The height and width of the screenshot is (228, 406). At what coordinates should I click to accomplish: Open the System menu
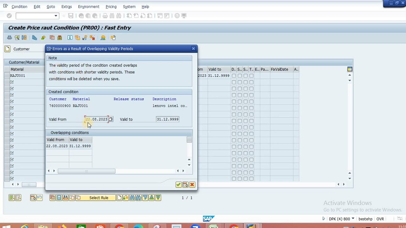[129, 7]
